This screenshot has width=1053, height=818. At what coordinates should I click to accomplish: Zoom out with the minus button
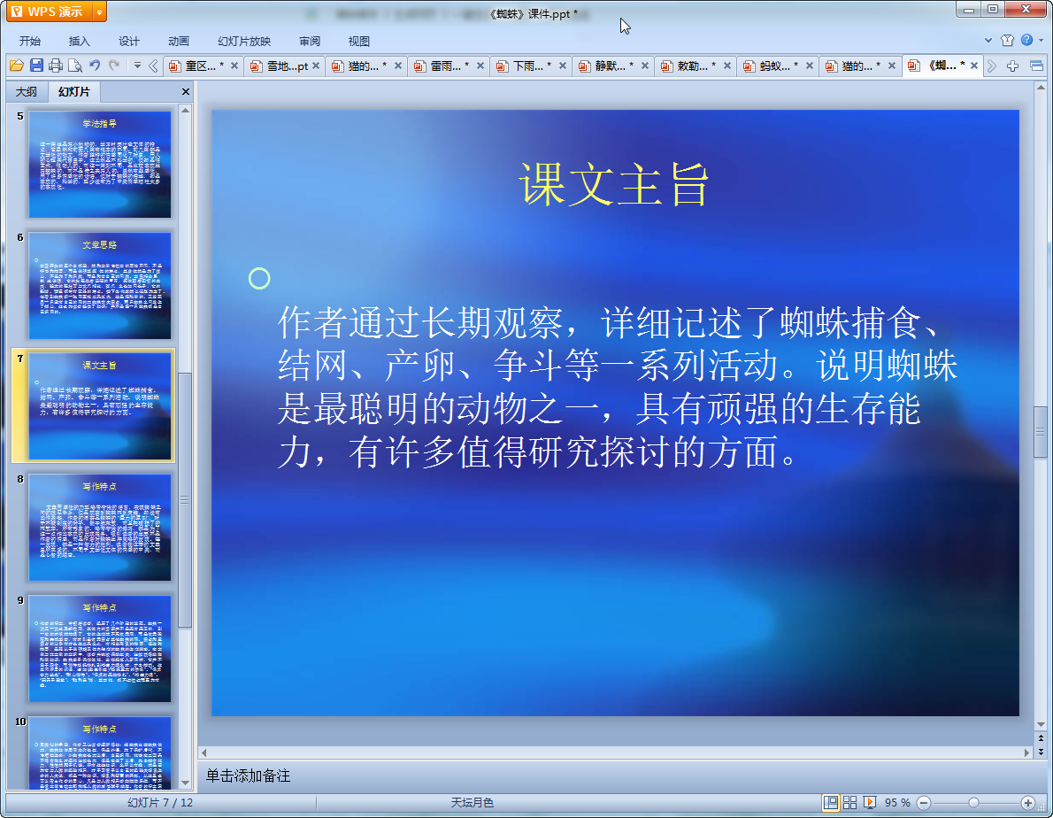pos(924,803)
